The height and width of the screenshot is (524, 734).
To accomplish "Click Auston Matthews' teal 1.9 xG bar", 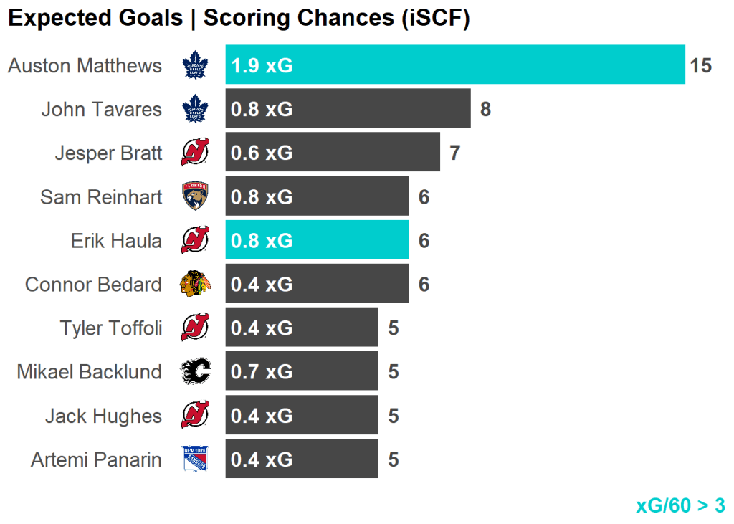I will (x=455, y=65).
